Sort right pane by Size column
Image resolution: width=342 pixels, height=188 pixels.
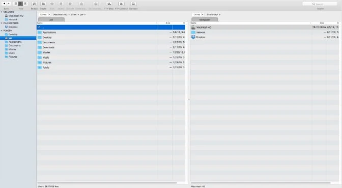pos(319,23)
